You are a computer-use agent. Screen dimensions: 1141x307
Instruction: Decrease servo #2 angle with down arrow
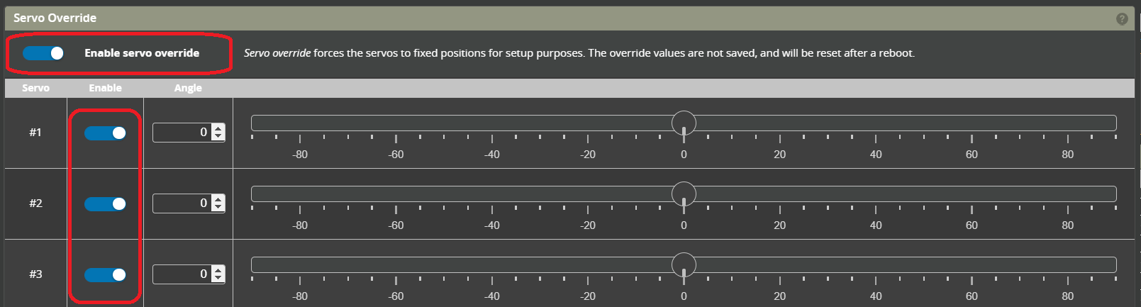coord(218,207)
